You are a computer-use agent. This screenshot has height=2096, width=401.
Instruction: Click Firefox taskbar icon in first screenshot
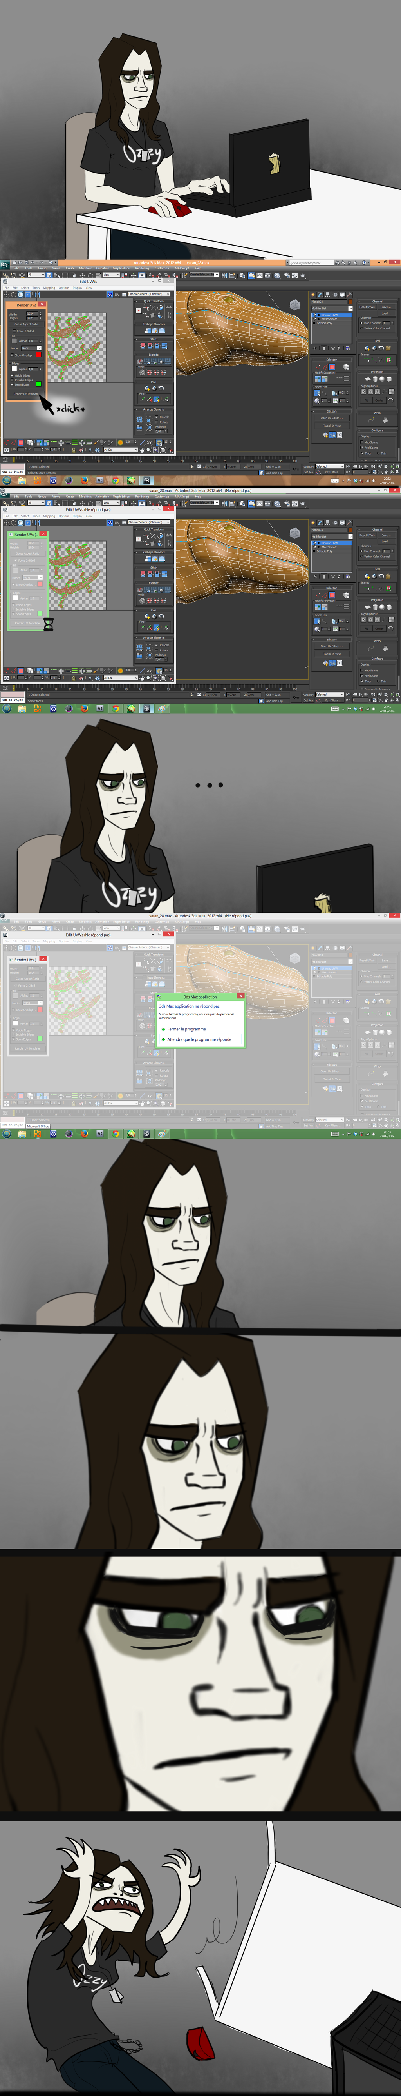[85, 480]
